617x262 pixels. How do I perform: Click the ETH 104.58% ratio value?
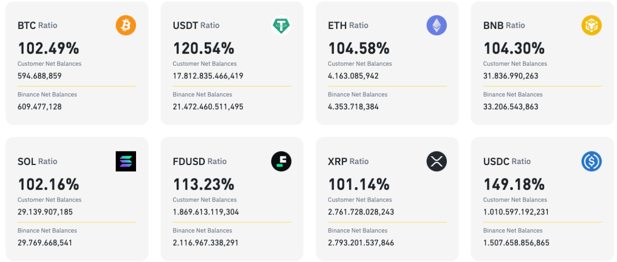(x=359, y=48)
